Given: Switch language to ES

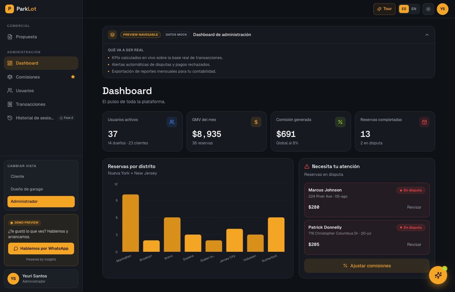Looking at the screenshot, I should (404, 9).
